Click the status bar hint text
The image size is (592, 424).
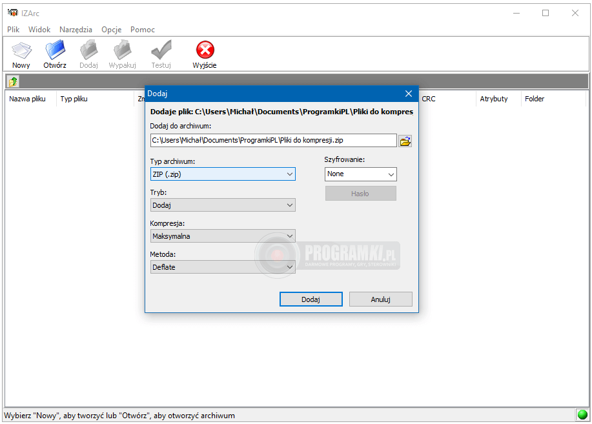[x=119, y=416]
